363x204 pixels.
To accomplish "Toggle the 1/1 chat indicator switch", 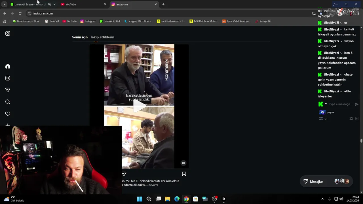I will pos(321,119).
